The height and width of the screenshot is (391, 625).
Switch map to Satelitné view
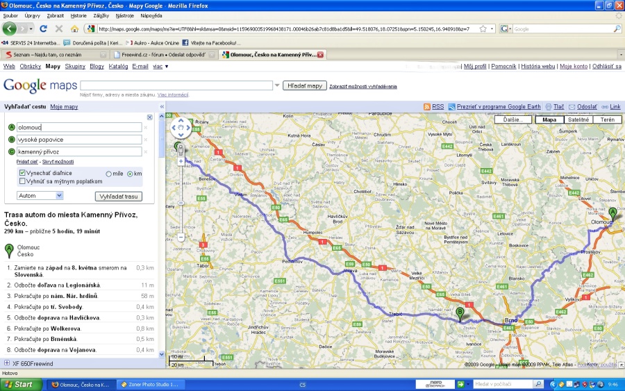click(578, 119)
